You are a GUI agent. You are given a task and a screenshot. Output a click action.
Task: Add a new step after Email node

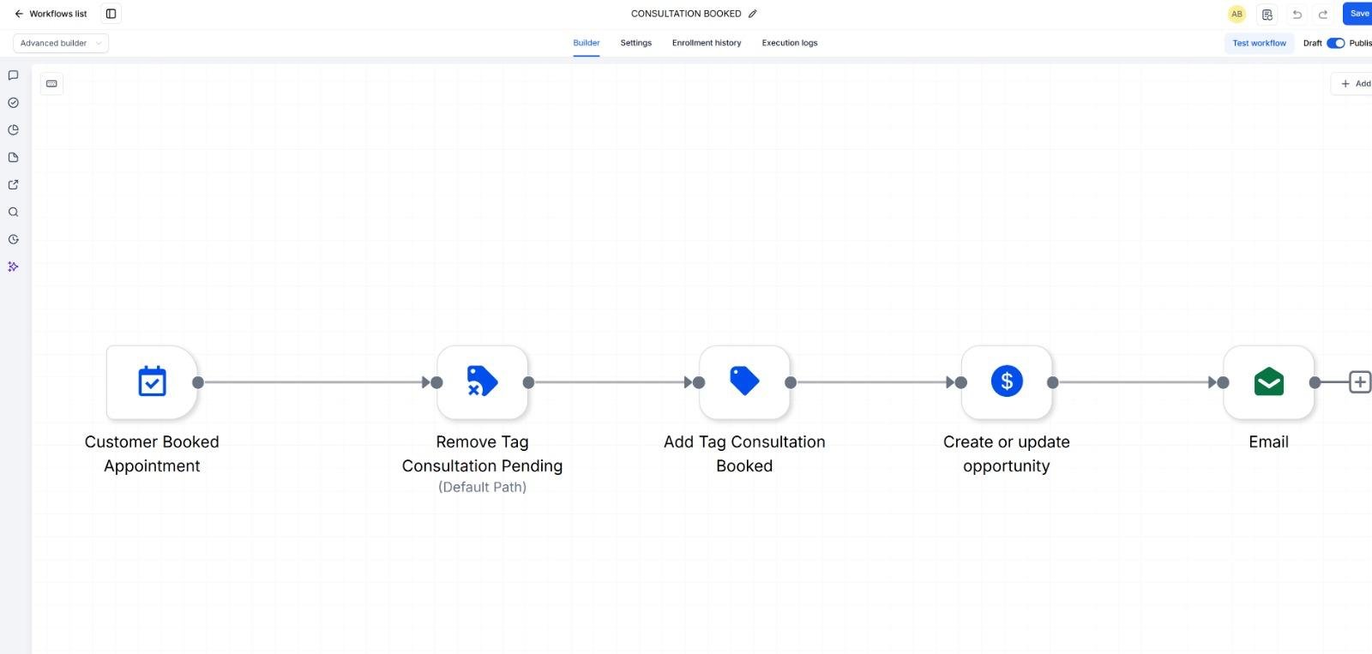coord(1360,382)
